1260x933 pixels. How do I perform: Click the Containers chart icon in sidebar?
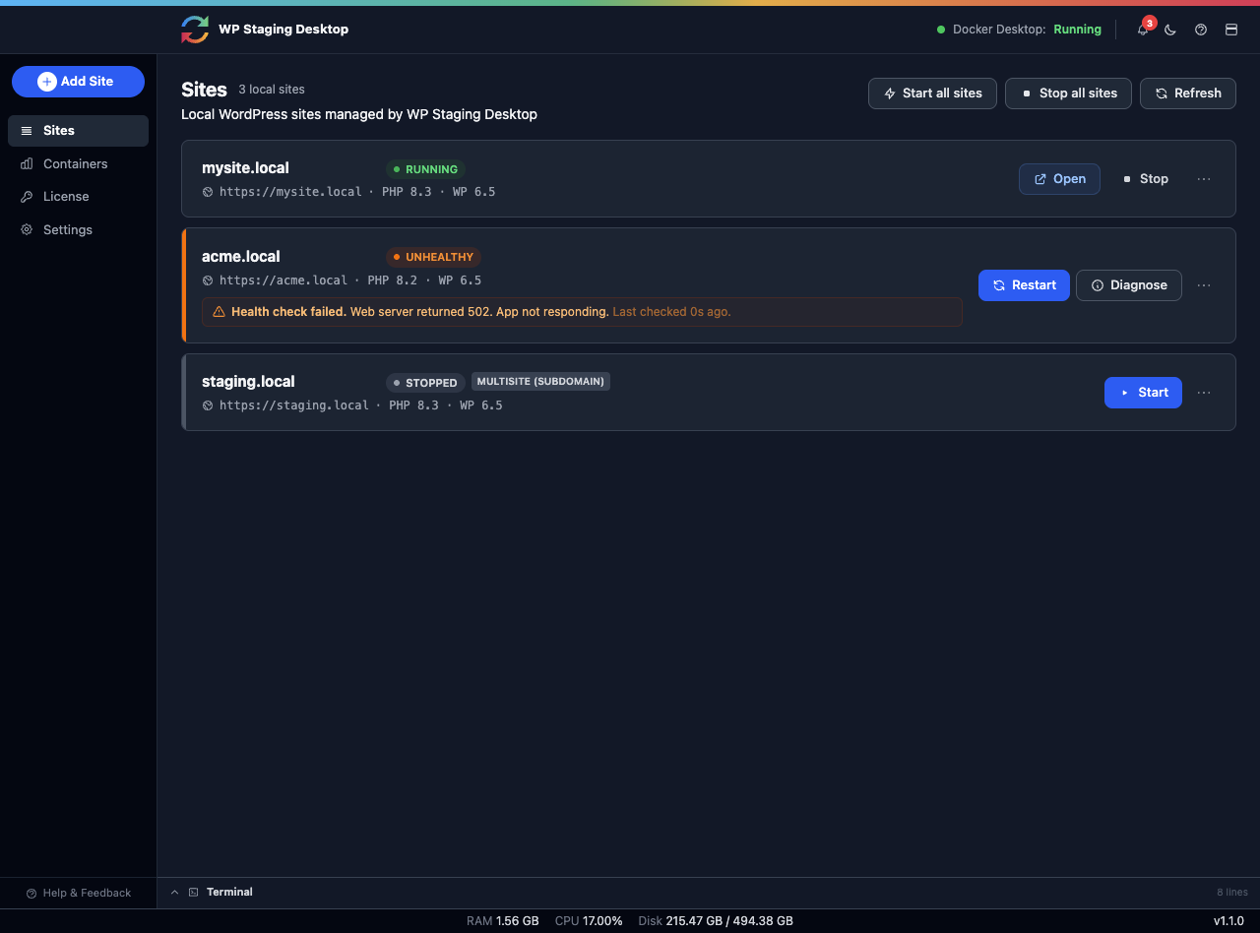27,163
